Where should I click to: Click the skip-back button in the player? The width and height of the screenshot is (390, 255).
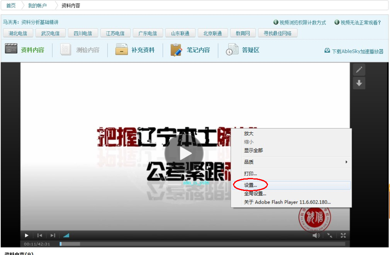[x=39, y=235]
